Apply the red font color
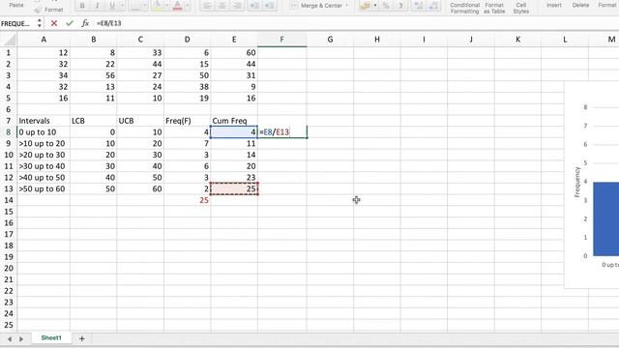Viewport: 619px width, 348px height. pos(177,6)
